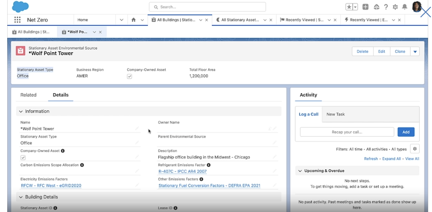This screenshot has height=212, width=432.
Task: Show info for Stationary Asset ID
Action: 55,208
